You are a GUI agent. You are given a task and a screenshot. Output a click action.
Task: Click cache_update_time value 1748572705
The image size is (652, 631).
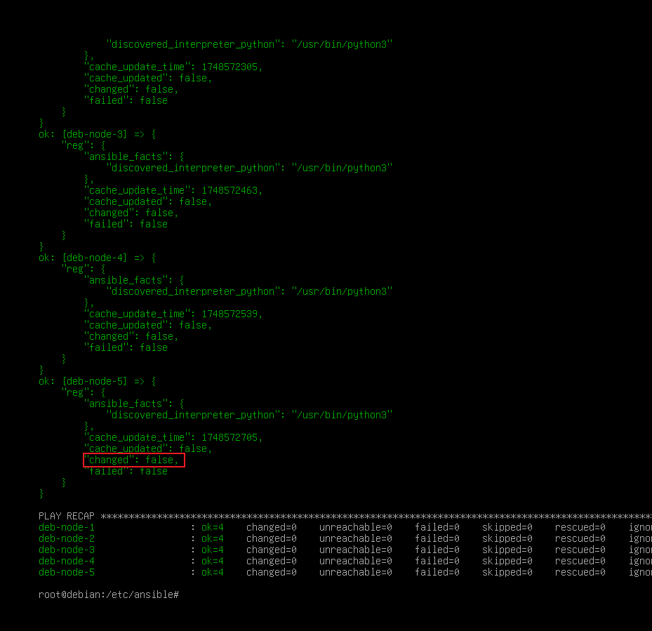pyautogui.click(x=229, y=437)
